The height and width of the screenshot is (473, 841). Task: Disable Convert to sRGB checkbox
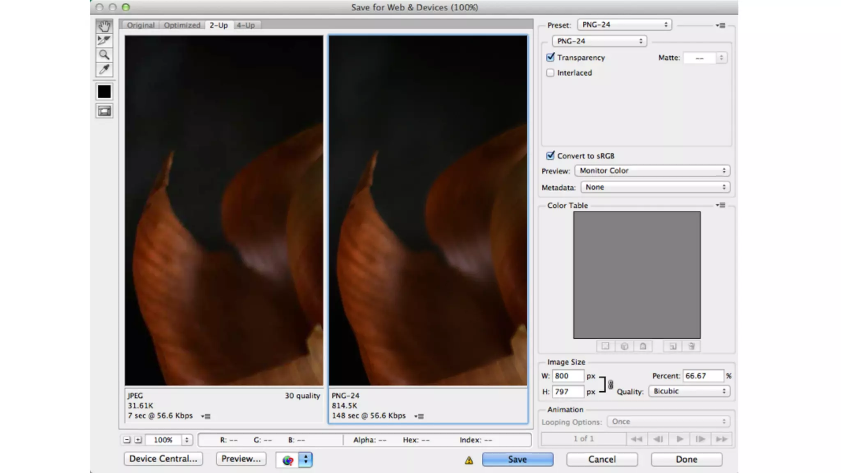[x=550, y=156]
